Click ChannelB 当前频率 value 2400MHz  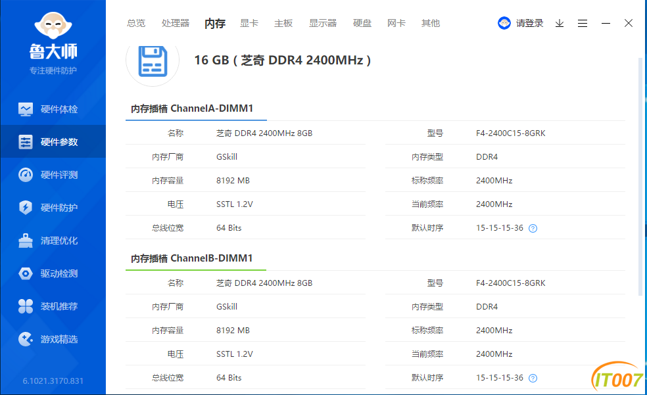pos(494,354)
